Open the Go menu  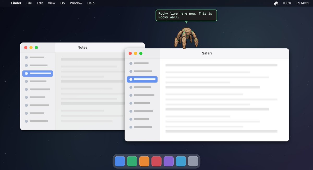(63, 3)
